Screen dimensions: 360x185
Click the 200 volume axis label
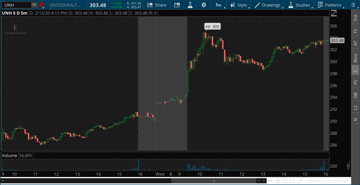point(333,166)
